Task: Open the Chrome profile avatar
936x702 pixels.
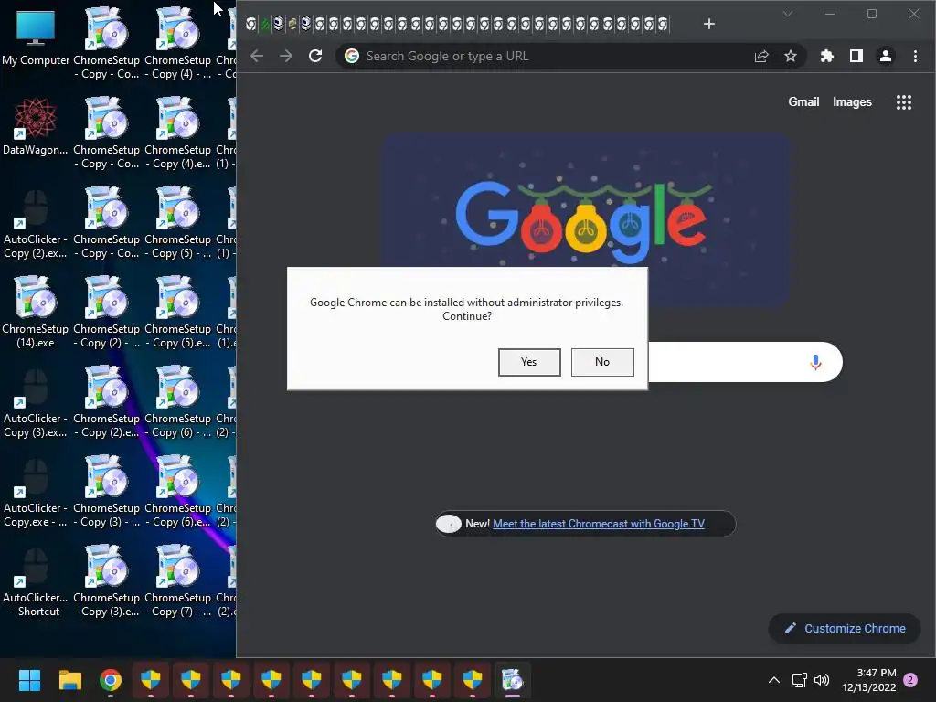Action: coord(885,56)
